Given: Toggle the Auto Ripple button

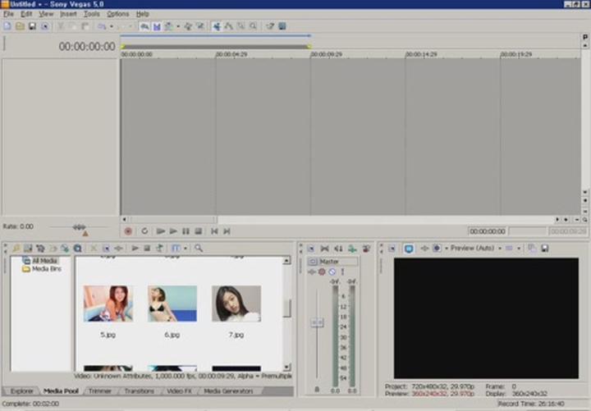Looking at the screenshot, I should [x=169, y=26].
